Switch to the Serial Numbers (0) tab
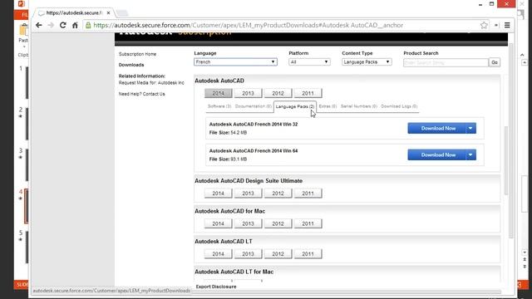Image resolution: width=532 pixels, height=299 pixels. coord(359,106)
